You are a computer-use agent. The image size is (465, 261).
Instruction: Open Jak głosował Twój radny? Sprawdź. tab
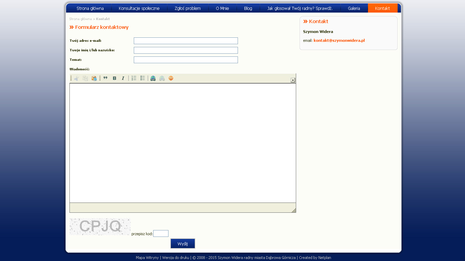coord(300,8)
